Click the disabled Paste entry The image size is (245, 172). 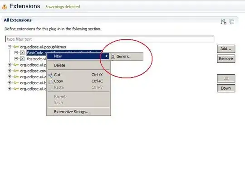click(78, 87)
